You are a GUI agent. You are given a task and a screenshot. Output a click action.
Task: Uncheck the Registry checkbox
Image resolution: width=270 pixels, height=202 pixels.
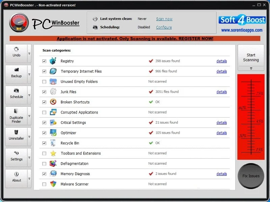point(44,61)
